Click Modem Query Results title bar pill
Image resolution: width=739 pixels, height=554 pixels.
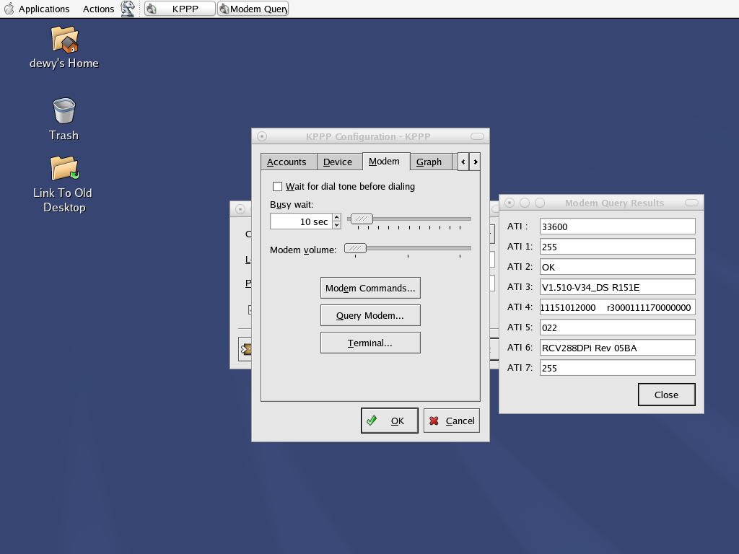(691, 203)
